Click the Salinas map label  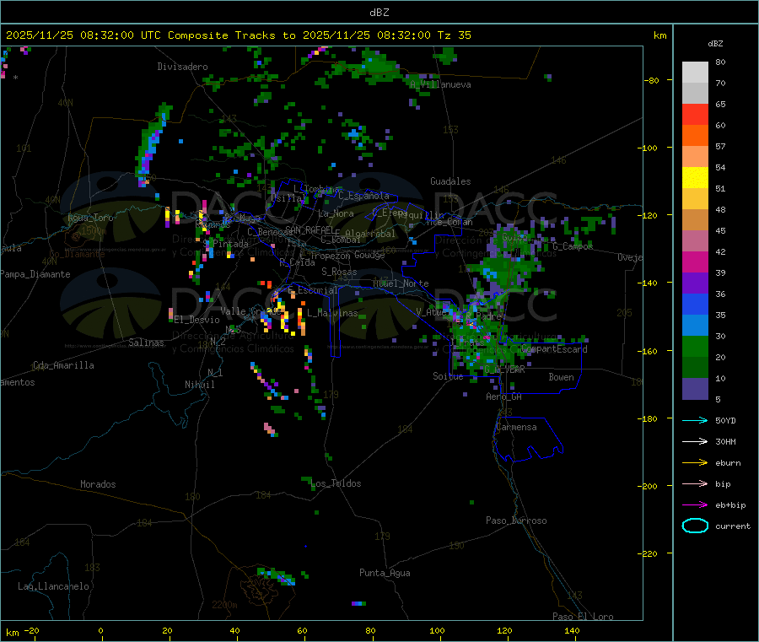point(146,343)
